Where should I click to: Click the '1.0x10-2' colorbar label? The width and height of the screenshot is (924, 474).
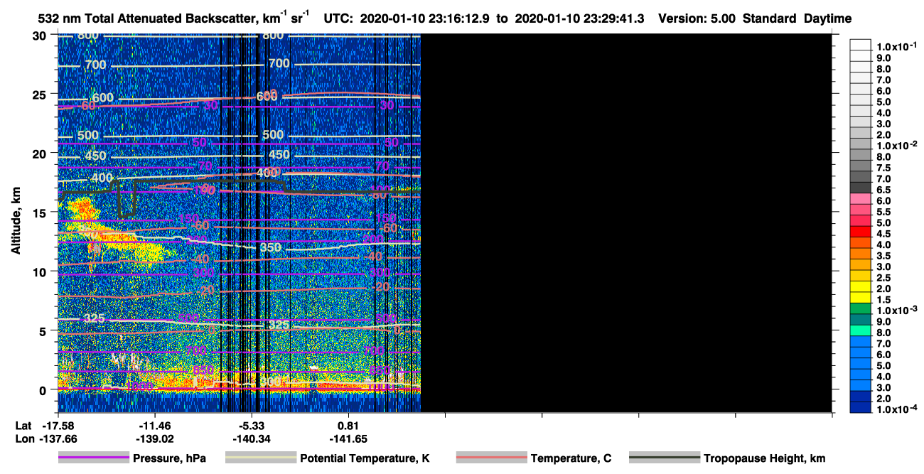click(897, 145)
